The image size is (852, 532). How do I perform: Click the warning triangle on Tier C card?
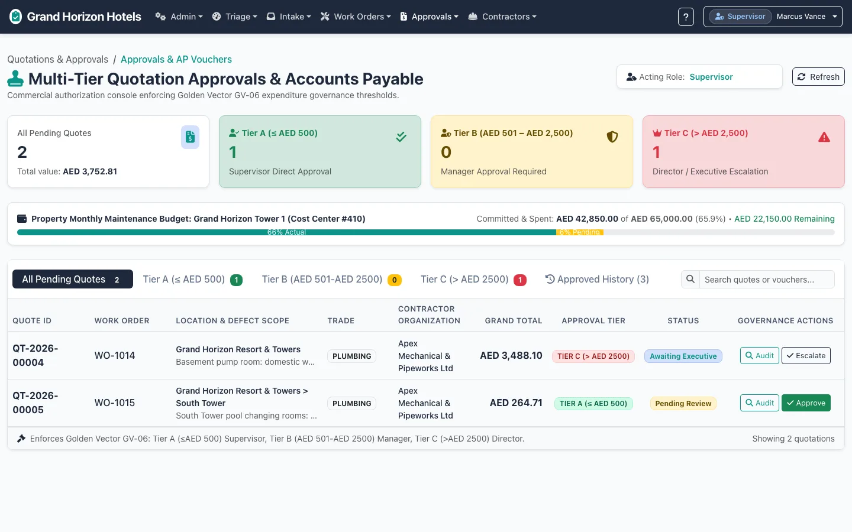(x=824, y=137)
